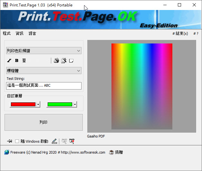
Task: Click the # 結束(x) exit menu item
Action: [180, 33]
